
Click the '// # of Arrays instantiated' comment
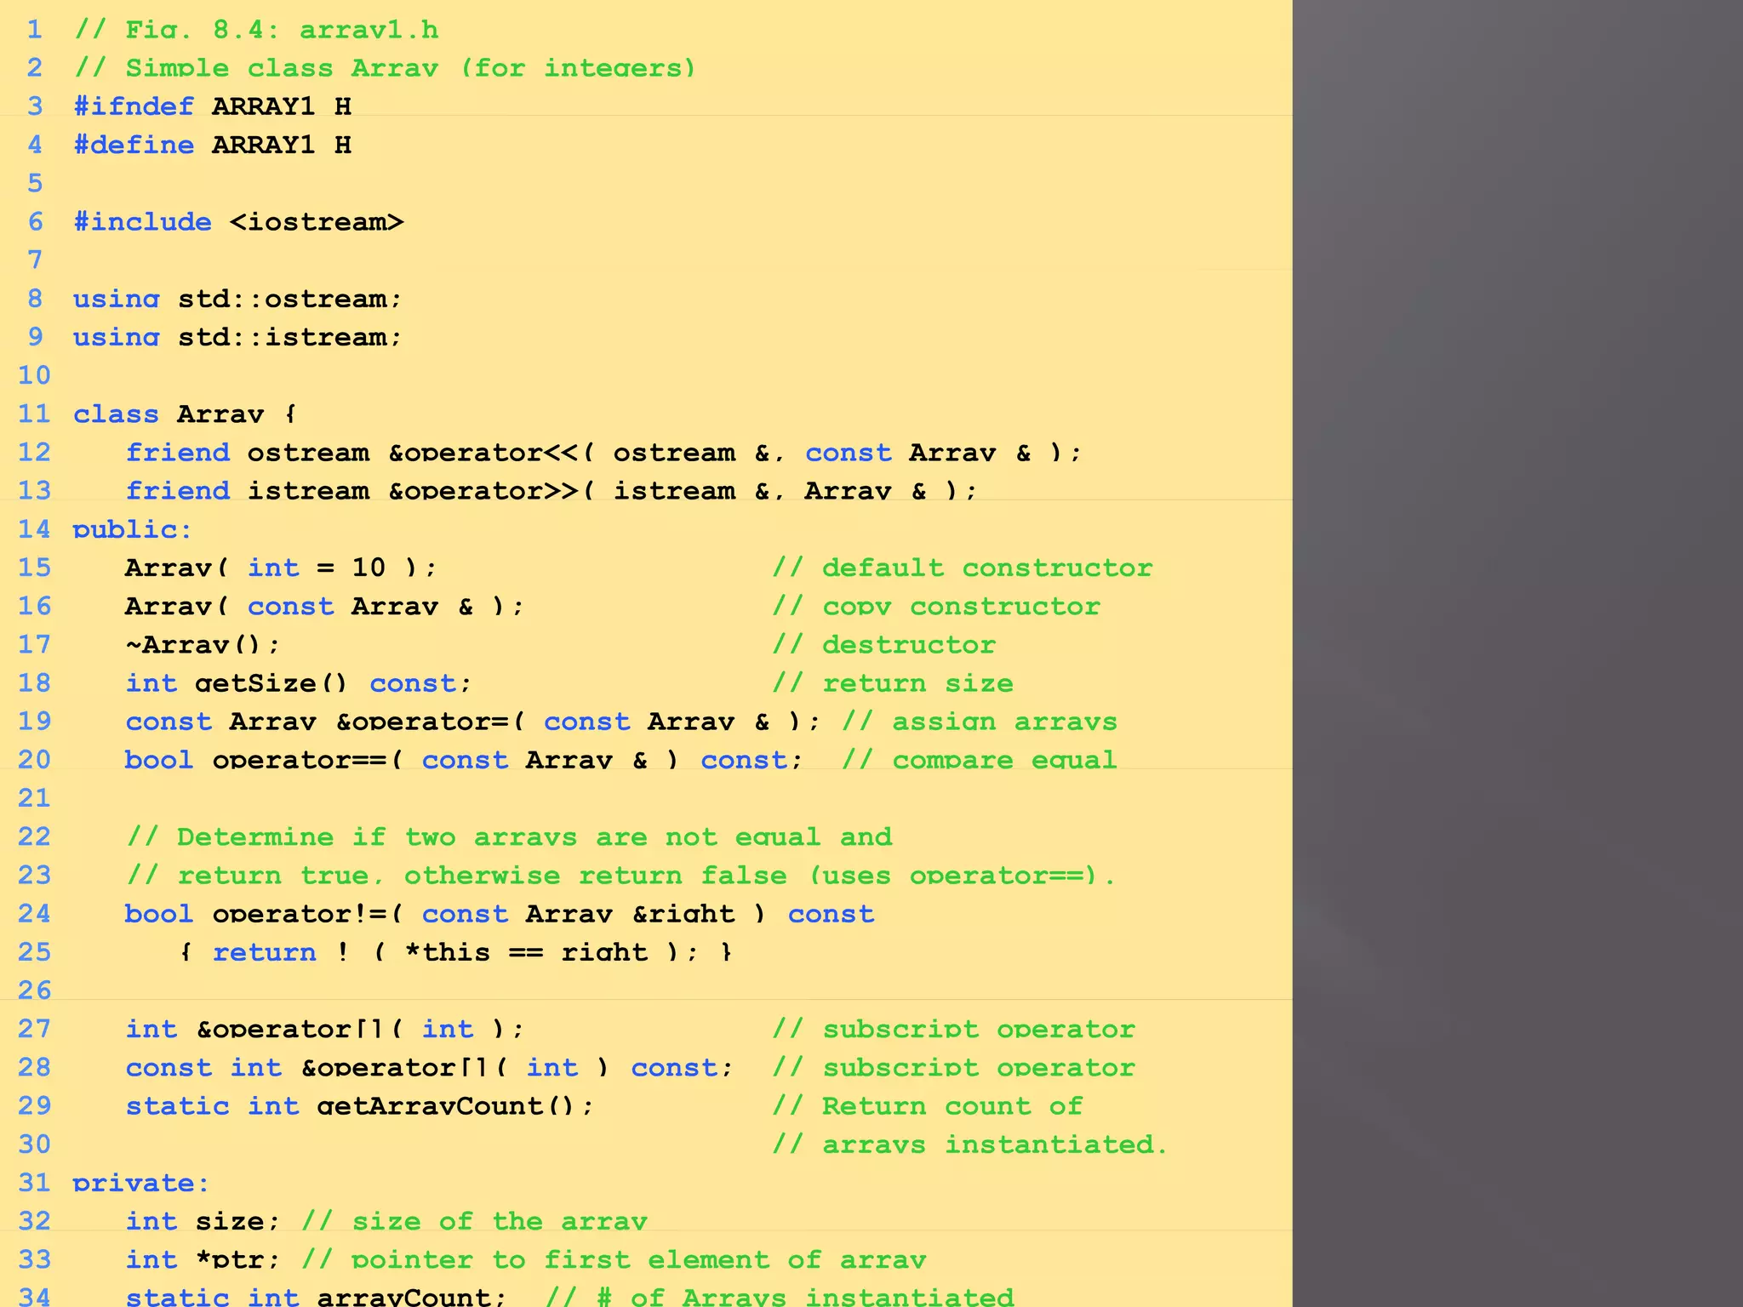pyautogui.click(x=780, y=1297)
